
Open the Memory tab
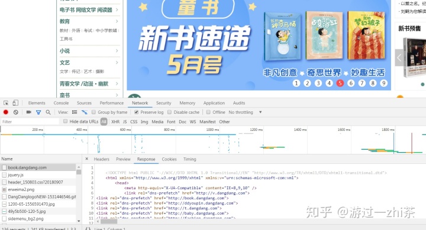click(187, 103)
